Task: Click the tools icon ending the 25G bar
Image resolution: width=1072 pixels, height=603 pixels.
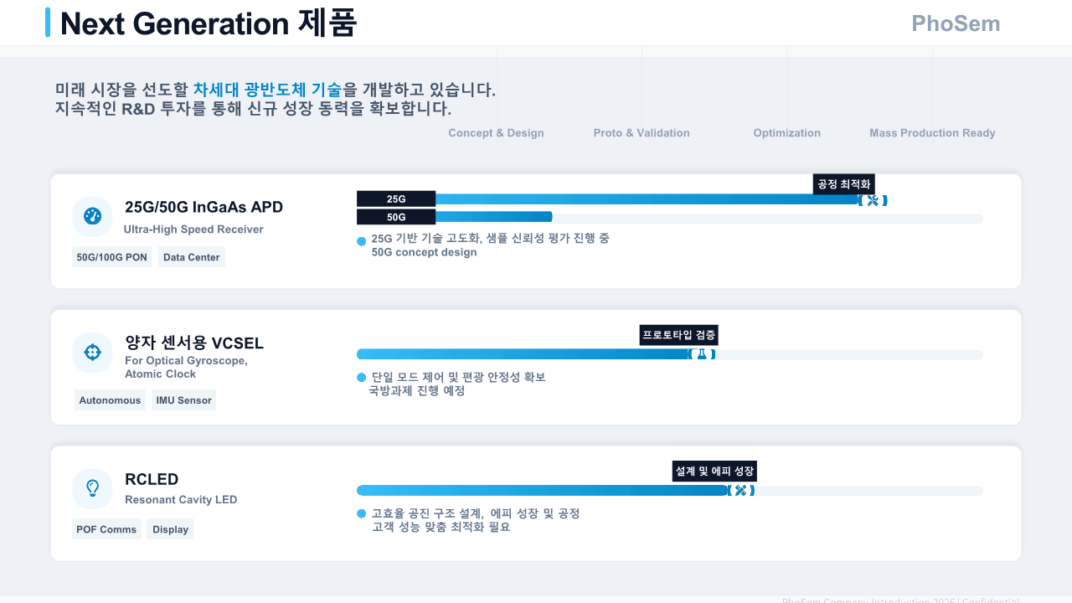Action: (x=873, y=200)
